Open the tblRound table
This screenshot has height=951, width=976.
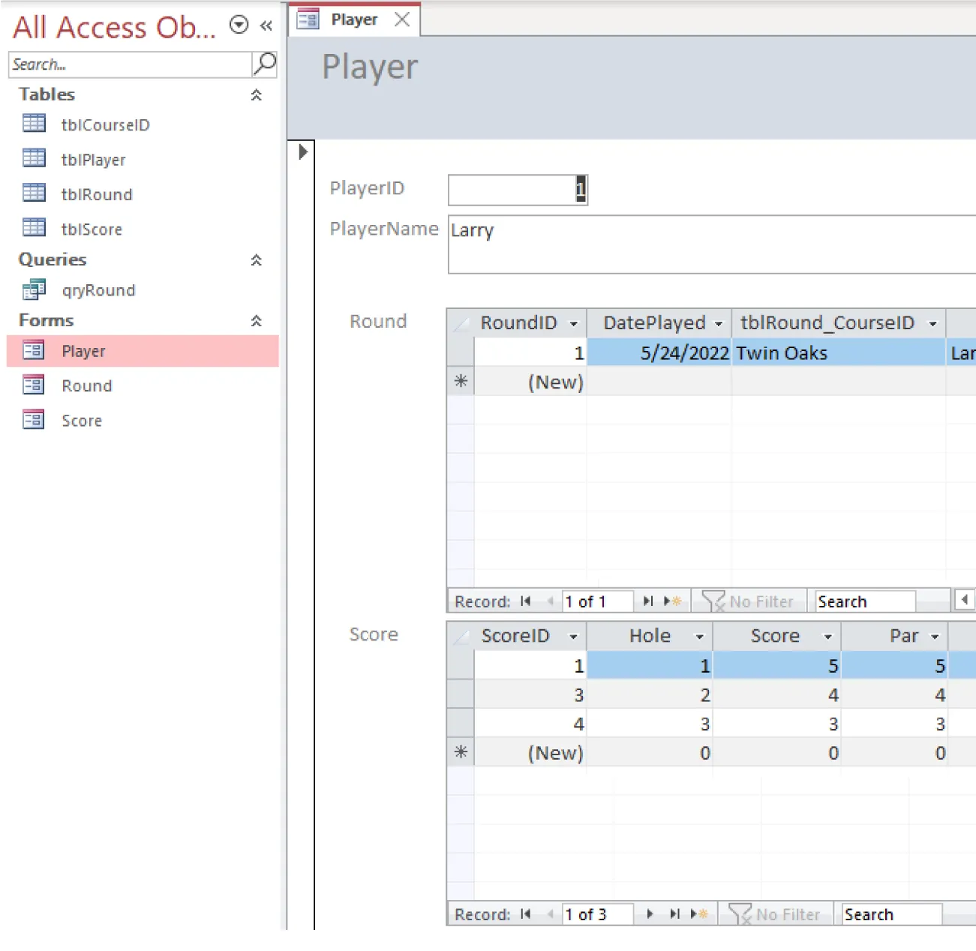pos(96,193)
